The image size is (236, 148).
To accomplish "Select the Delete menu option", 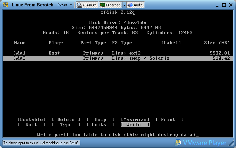I will (x=66, y=120).
